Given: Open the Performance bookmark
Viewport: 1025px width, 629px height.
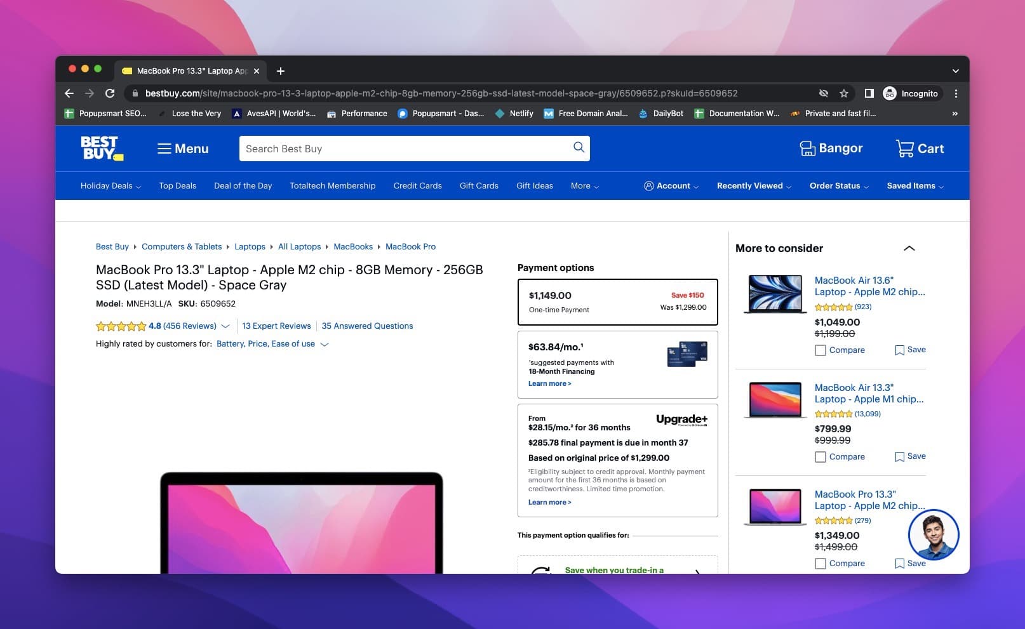Looking at the screenshot, I should tap(357, 114).
